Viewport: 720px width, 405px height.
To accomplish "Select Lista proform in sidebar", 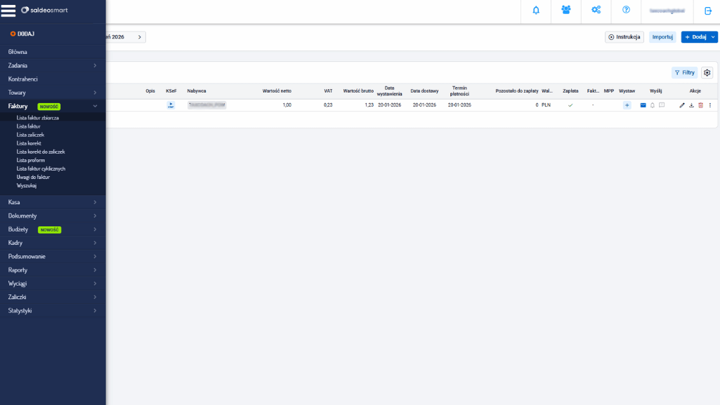I will coord(31,160).
